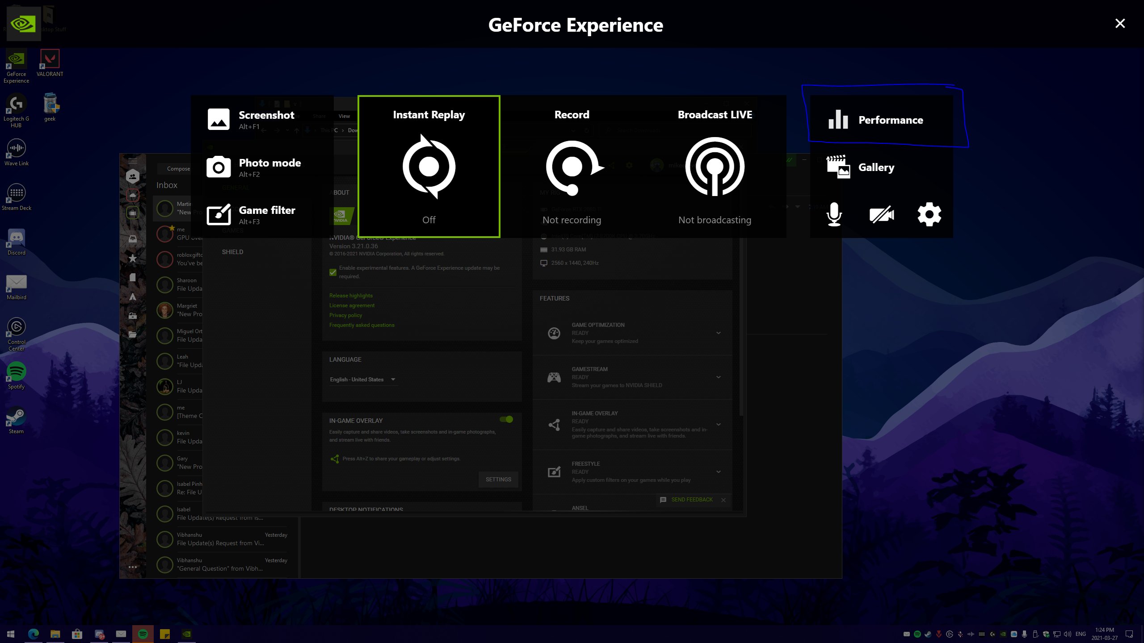1144x643 pixels.
Task: Click the Compose button in Mailbird
Action: pos(178,168)
